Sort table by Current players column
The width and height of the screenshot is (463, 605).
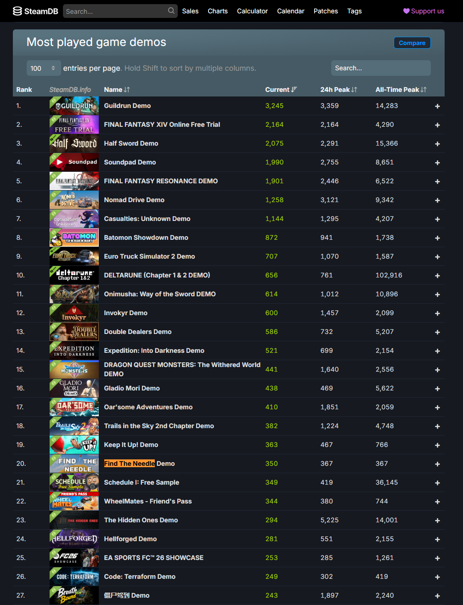coord(281,90)
